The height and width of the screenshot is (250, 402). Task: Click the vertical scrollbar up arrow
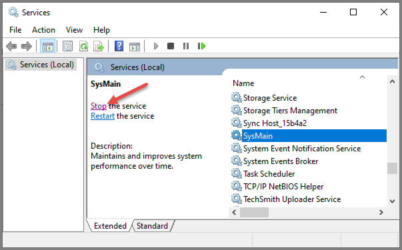click(392, 82)
